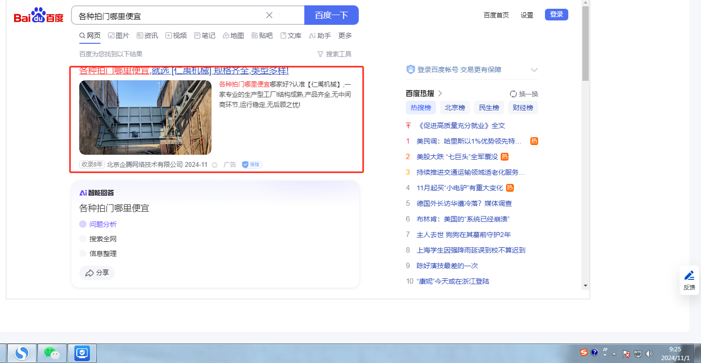Screen dimensions: 701x363
Task: Open the Ai 助手 tab
Action: (x=320, y=36)
